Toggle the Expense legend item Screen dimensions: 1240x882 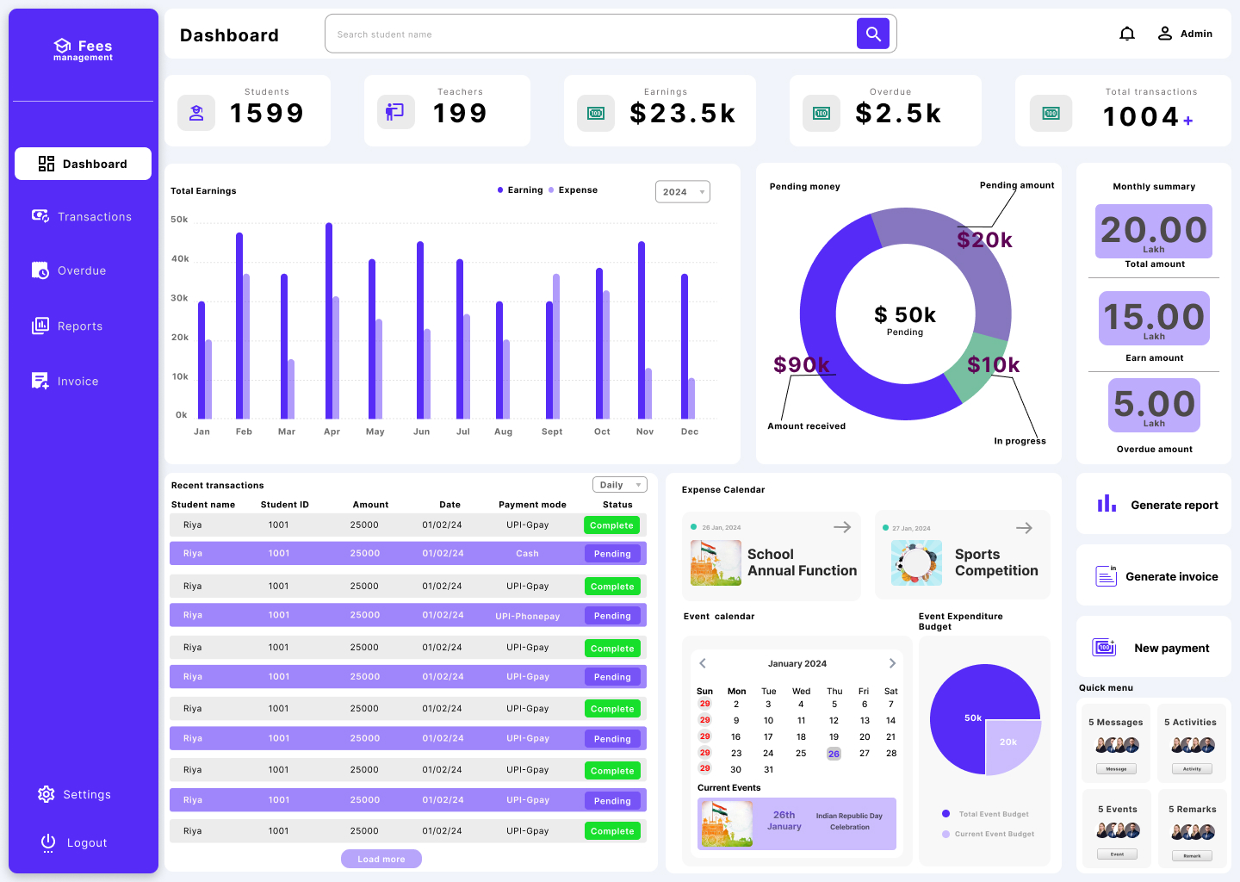click(x=573, y=190)
